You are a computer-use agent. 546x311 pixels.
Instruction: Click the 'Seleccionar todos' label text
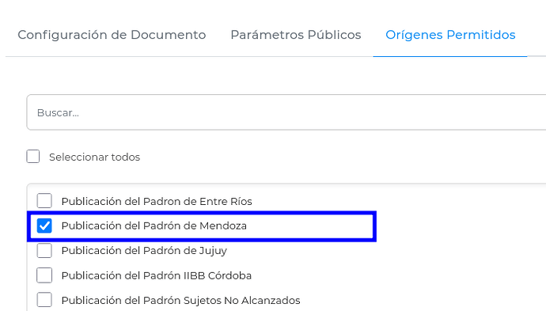click(94, 157)
